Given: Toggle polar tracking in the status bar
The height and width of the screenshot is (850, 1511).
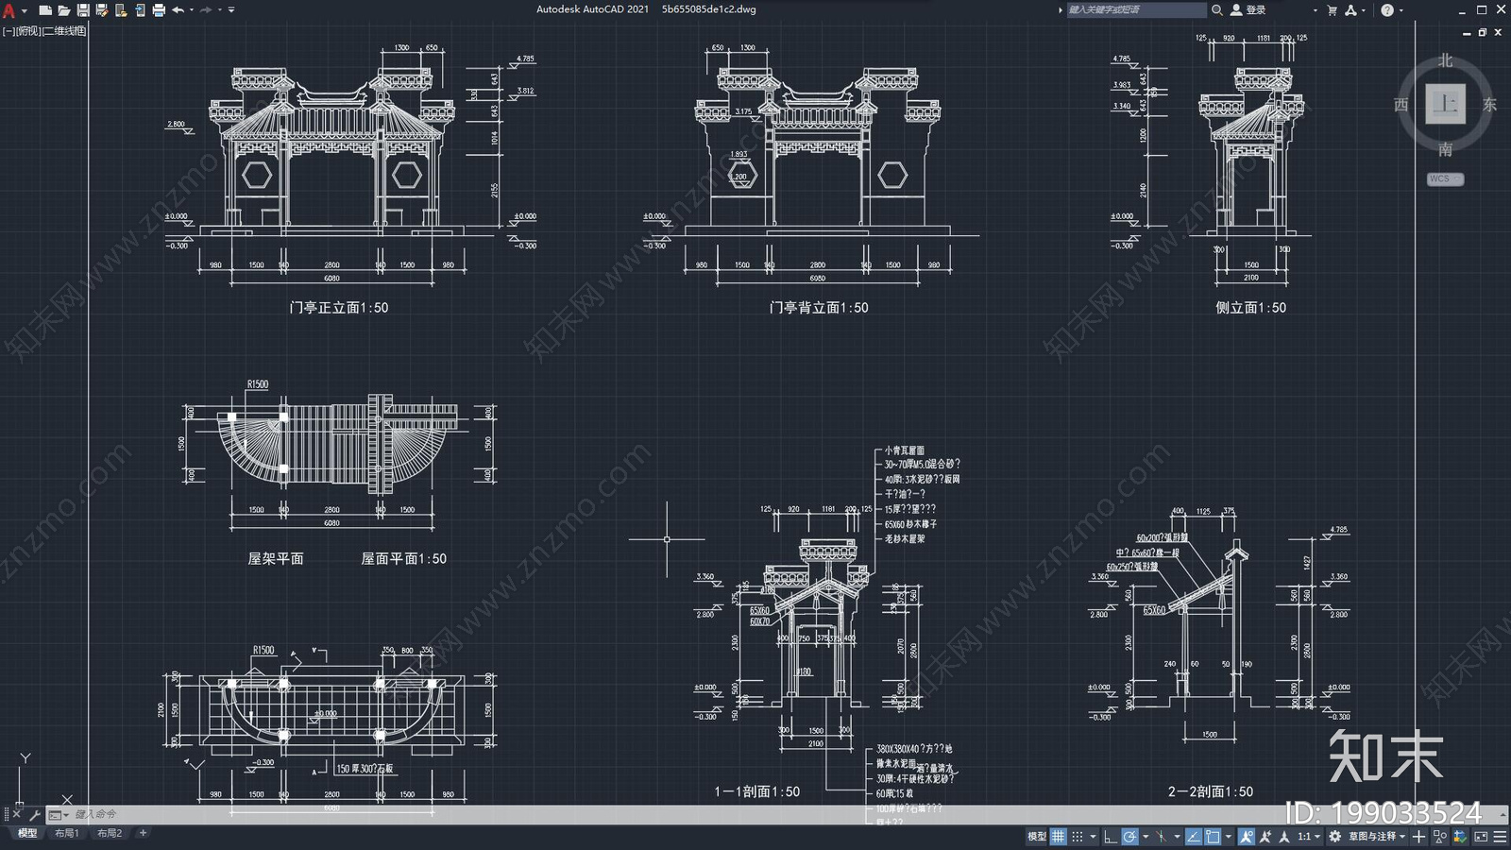Looking at the screenshot, I should click(x=1129, y=836).
